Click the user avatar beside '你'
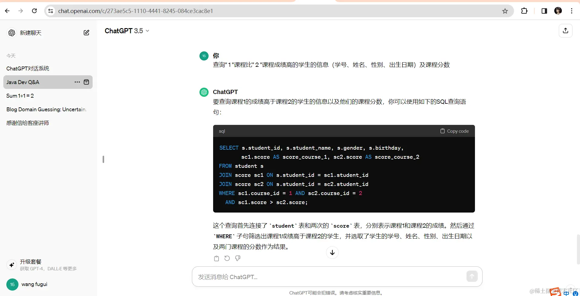 coord(204,56)
